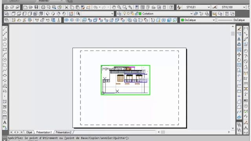Click the green DuCalque color swatch
251x141 pixels.
point(182,20)
